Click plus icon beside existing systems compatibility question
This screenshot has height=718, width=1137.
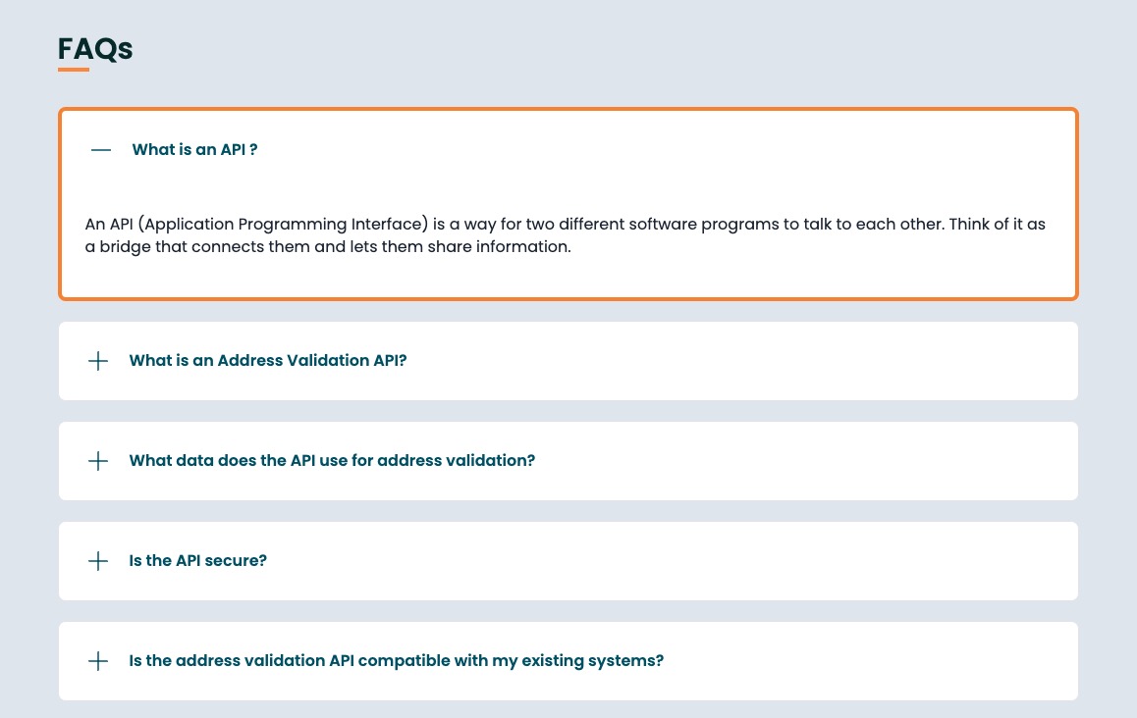tap(98, 661)
